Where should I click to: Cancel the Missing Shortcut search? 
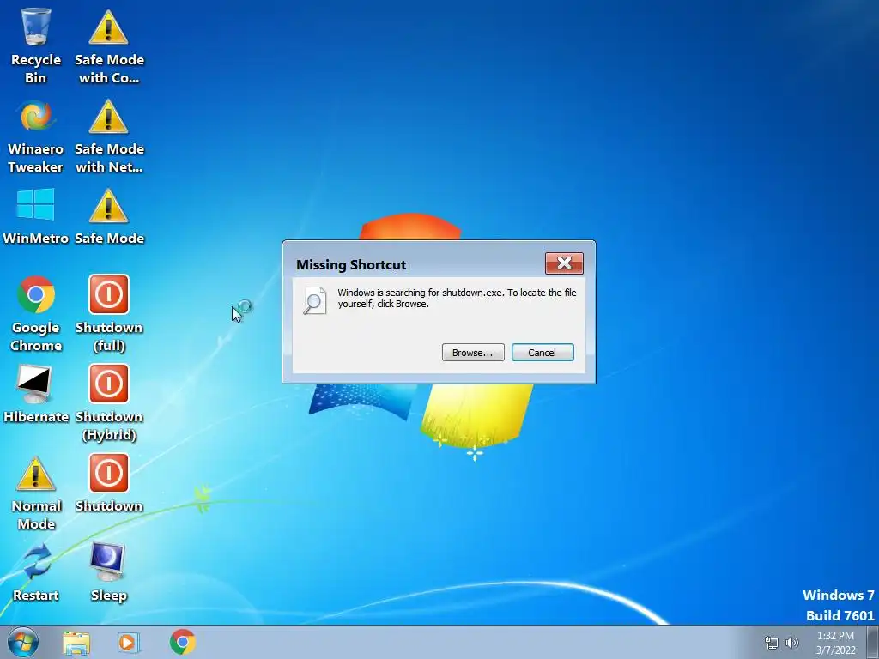click(x=543, y=353)
